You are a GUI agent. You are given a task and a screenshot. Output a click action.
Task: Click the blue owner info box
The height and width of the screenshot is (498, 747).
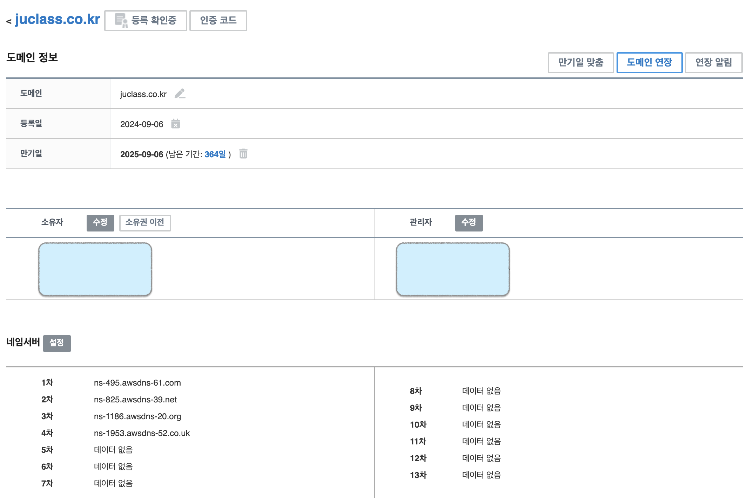[x=95, y=269]
